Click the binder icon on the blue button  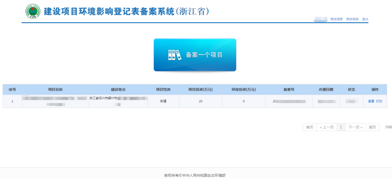point(174,55)
